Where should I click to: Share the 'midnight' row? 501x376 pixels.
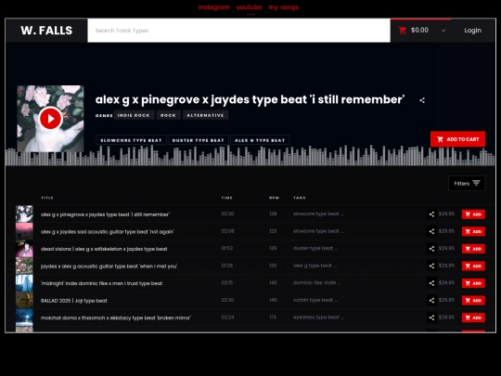(x=431, y=283)
